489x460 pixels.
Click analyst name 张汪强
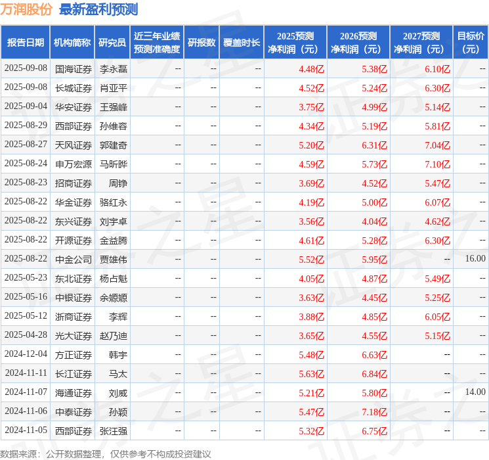coord(113,431)
